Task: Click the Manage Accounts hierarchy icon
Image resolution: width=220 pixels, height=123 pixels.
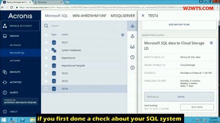Action: coord(5,26)
